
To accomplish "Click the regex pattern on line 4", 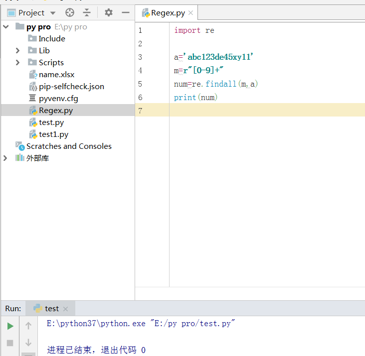I will pos(203,70).
